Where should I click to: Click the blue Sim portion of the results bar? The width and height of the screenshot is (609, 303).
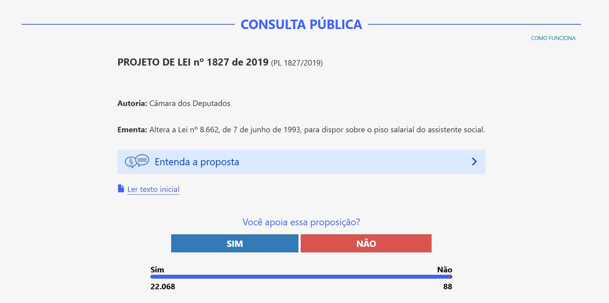point(300,277)
